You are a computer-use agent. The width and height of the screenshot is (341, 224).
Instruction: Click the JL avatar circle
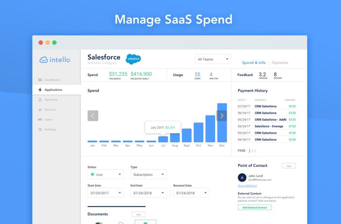click(242, 178)
